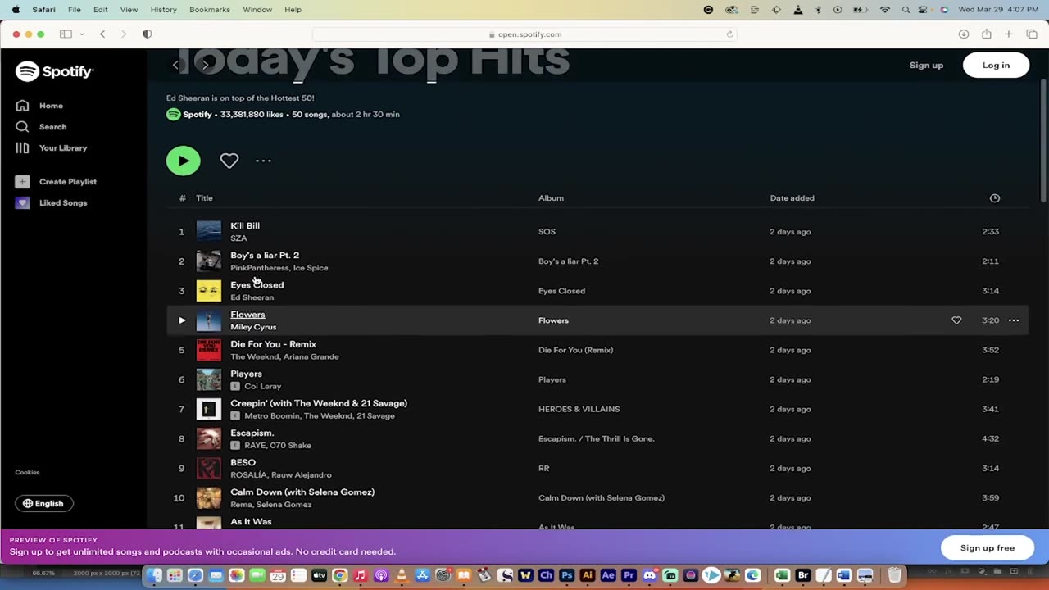
Task: Open a new Safari tab
Action: coord(1009,34)
